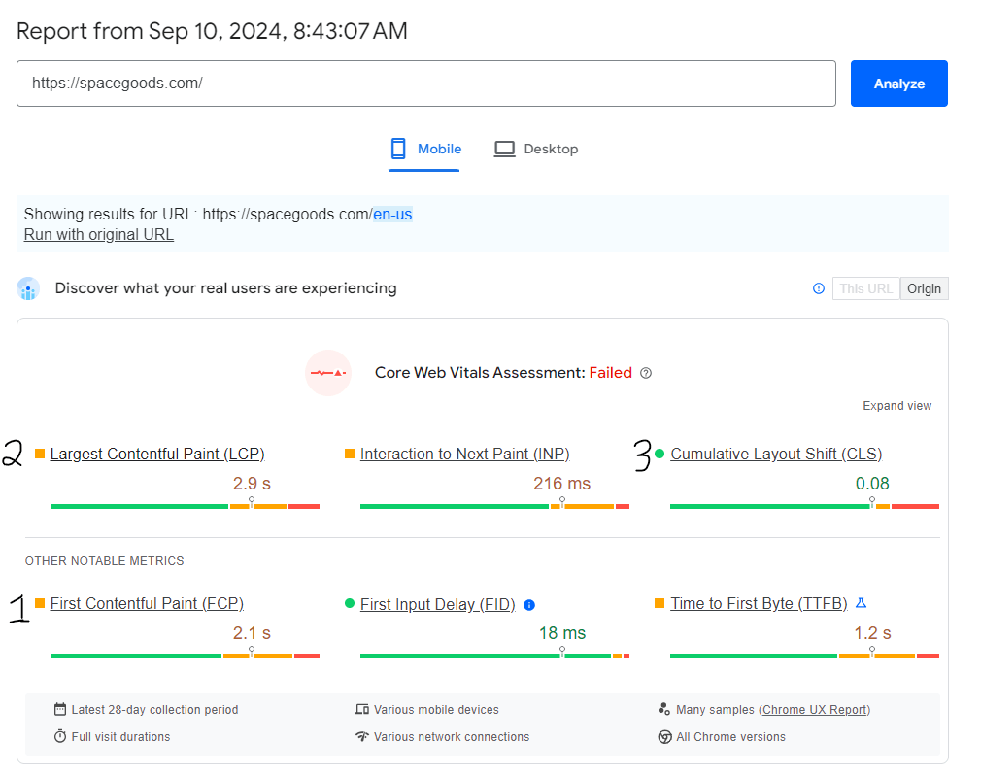981x775 pixels.
Task: Click All Chrome versions text
Action: pos(730,737)
